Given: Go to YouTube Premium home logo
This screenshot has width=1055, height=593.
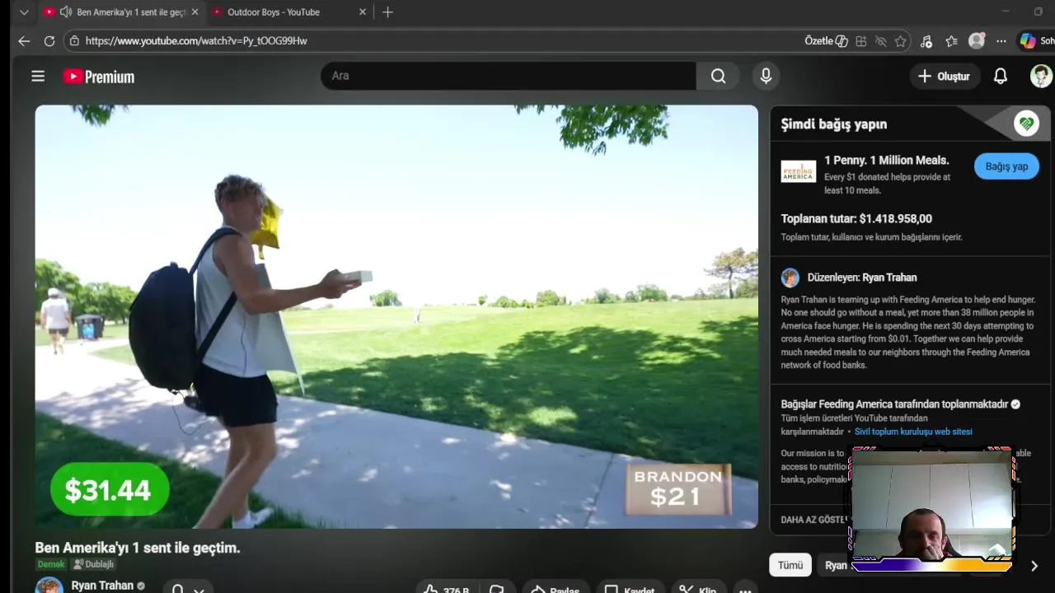Looking at the screenshot, I should (x=99, y=77).
